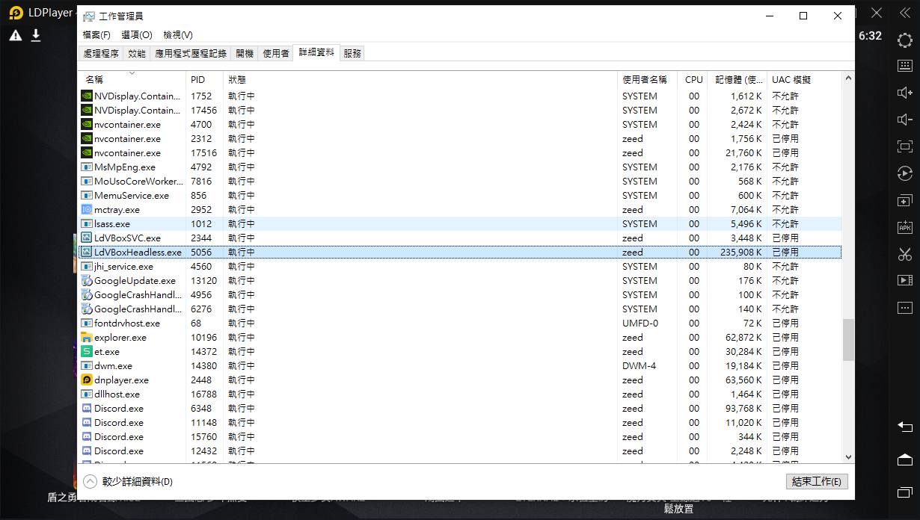Image resolution: width=920 pixels, height=520 pixels.
Task: Click the LdVBoxSVC.exe process icon
Action: click(x=87, y=238)
